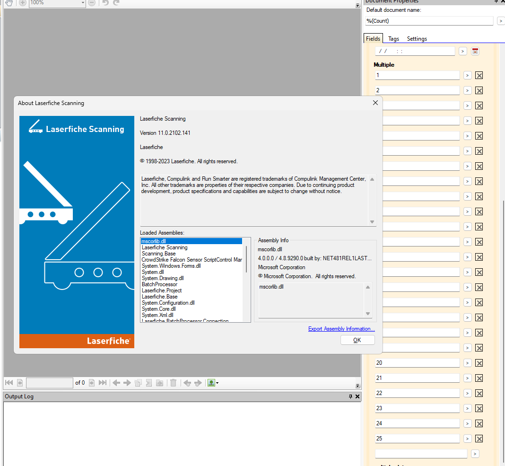Open token menu for document name
Screen dimensions: 505x466
click(x=500, y=21)
